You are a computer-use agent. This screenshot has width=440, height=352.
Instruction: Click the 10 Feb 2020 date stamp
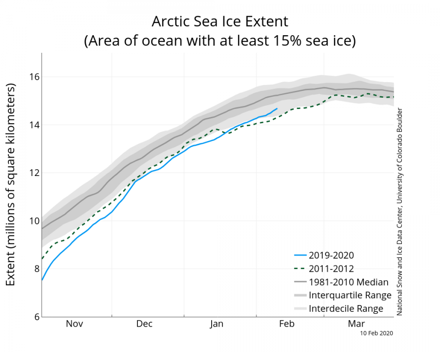376,333
